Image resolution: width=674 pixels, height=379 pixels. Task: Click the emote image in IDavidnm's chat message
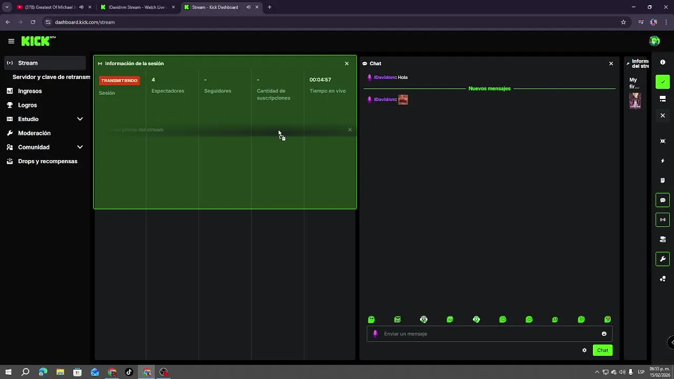coord(403,99)
